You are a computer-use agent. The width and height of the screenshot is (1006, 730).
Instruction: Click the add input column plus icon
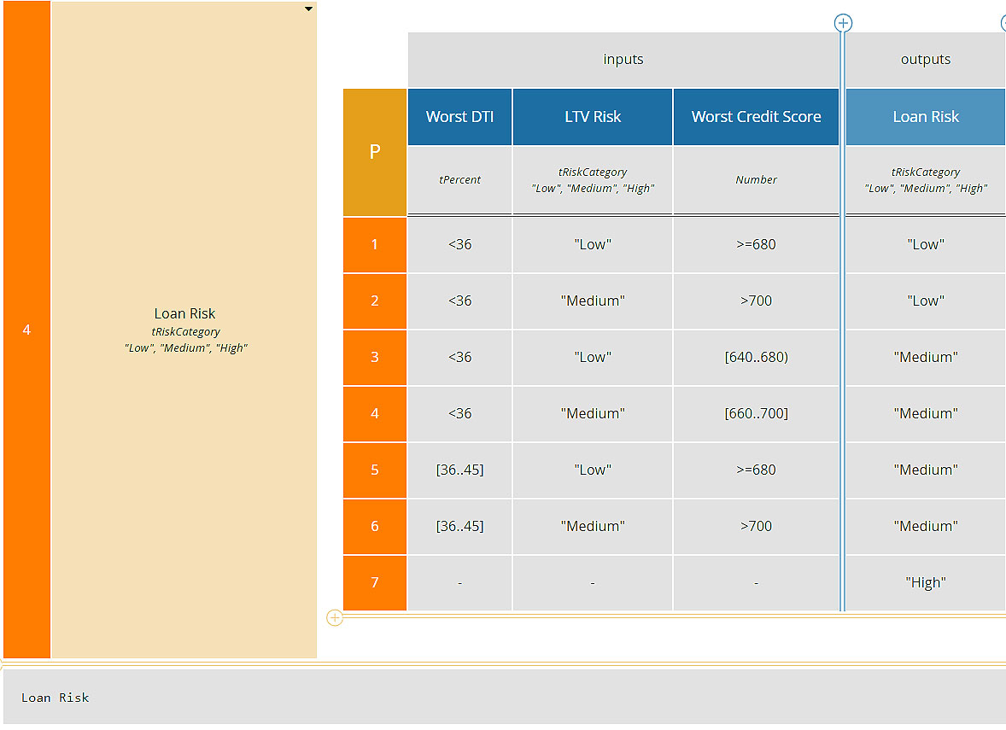pyautogui.click(x=843, y=23)
